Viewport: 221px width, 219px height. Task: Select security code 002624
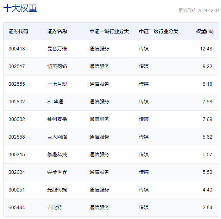(x=17, y=172)
